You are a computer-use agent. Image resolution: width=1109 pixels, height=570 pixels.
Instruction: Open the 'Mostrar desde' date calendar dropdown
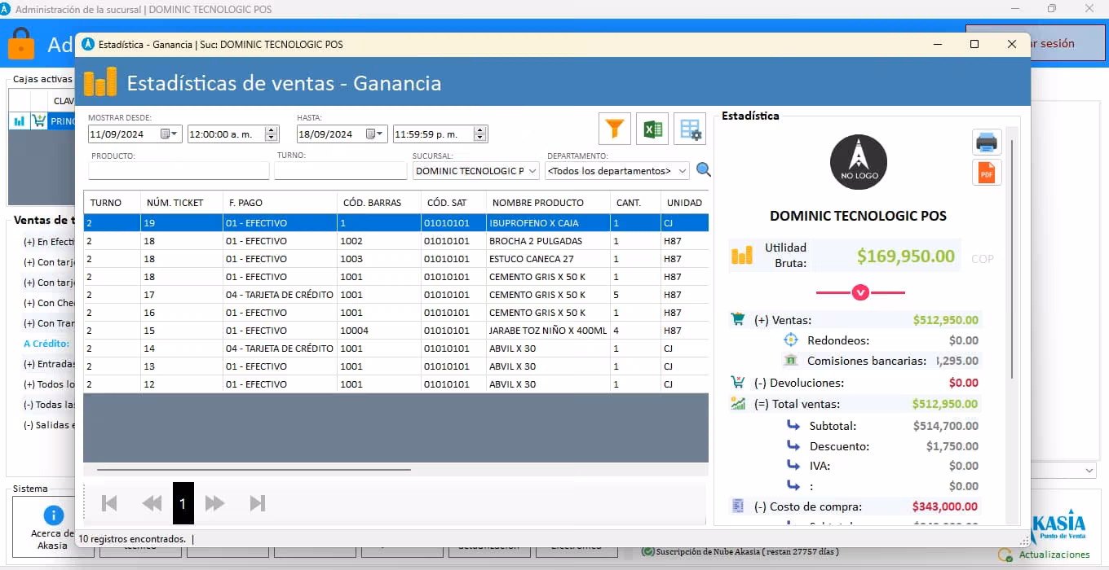170,134
